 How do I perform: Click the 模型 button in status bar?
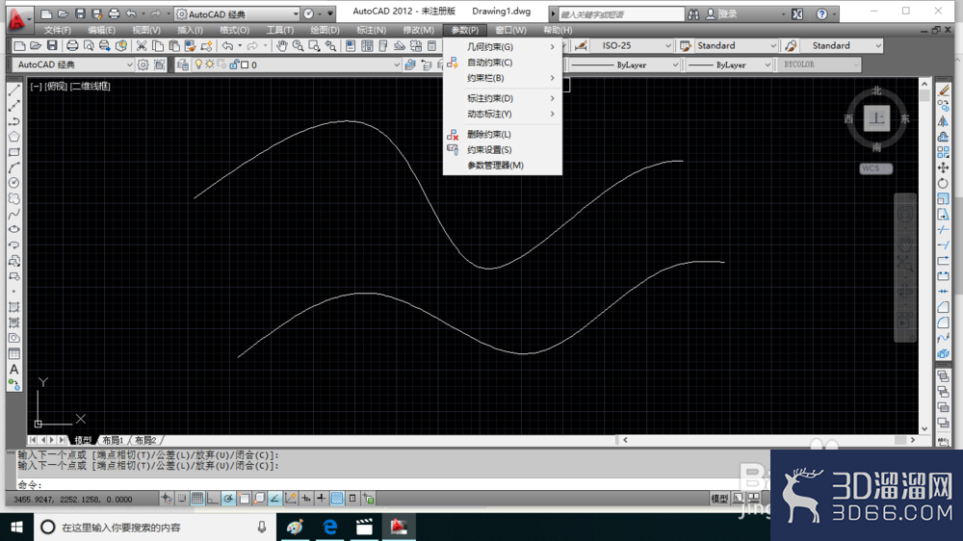[719, 499]
